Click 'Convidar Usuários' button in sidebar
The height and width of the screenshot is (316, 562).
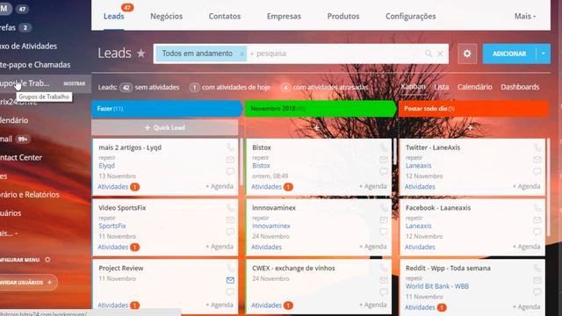(28, 283)
